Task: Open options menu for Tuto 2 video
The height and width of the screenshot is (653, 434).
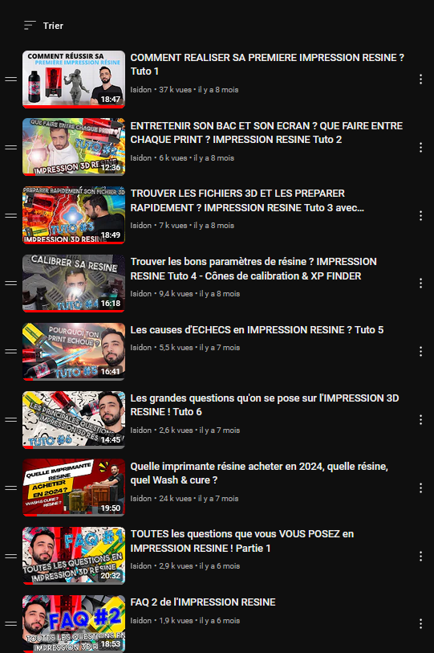Action: click(420, 148)
